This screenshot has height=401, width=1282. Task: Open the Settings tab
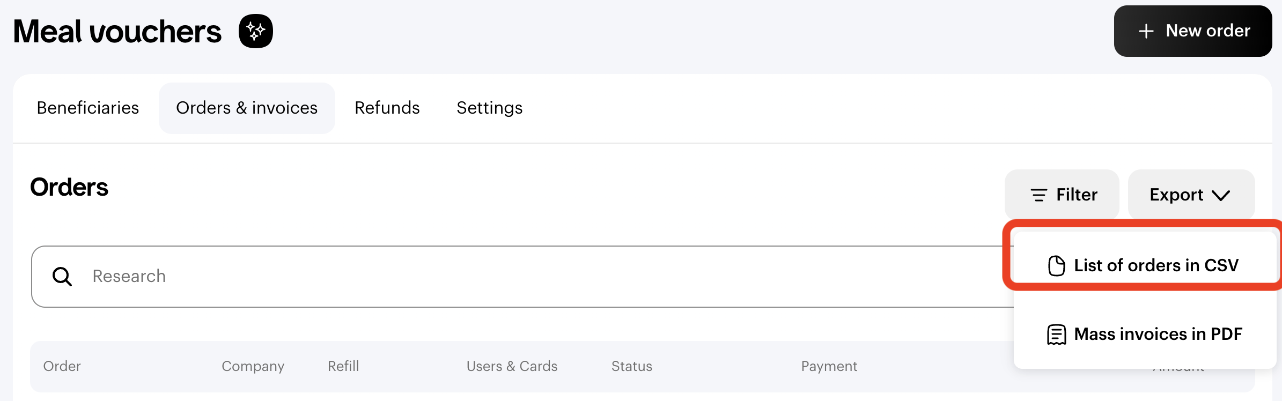tap(490, 108)
